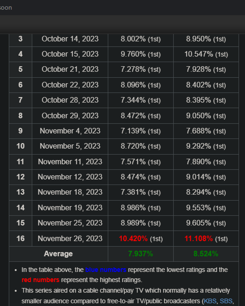The height and width of the screenshot is (306, 245).
Task: Select the October 21, 2023 date cell
Action: point(70,69)
